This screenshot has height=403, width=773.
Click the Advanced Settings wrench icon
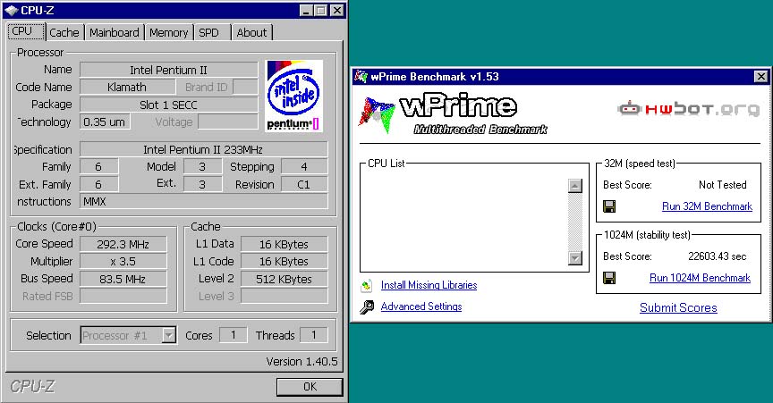click(x=366, y=306)
